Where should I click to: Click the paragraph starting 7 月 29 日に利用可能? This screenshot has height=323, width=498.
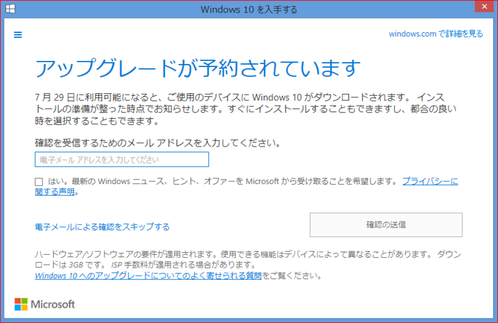point(245,109)
